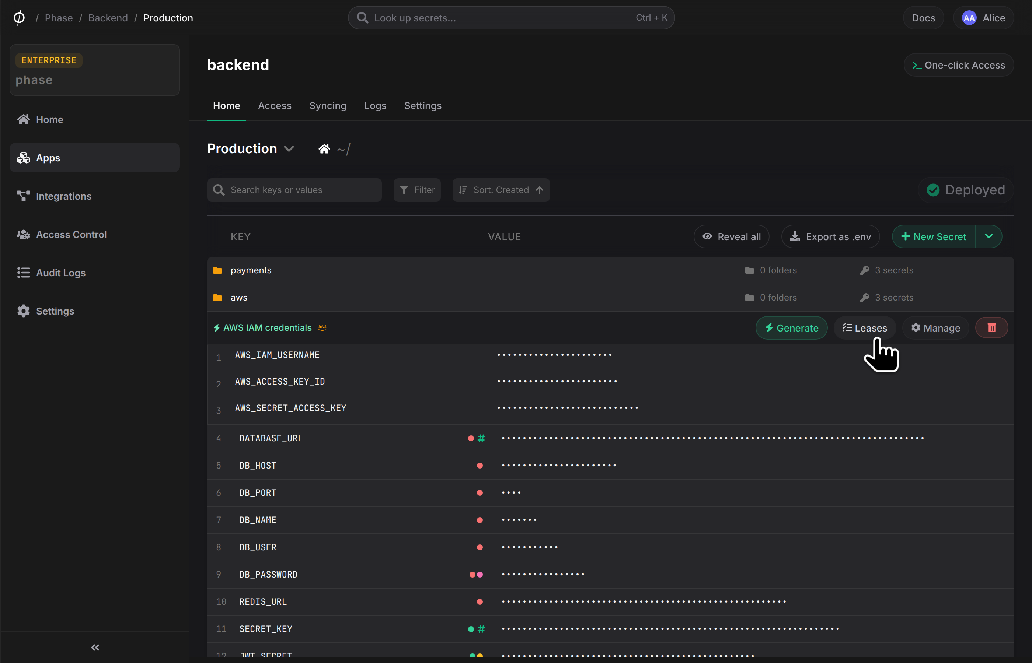Screen dimensions: 1032x663
Task: Open Integrations in the sidebar
Action: coord(94,196)
